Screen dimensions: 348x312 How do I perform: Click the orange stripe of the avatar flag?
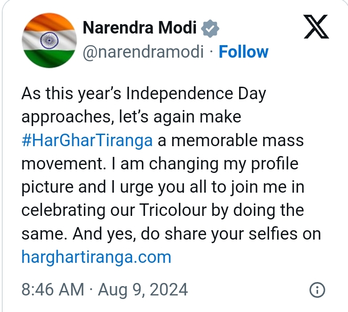tap(49, 22)
